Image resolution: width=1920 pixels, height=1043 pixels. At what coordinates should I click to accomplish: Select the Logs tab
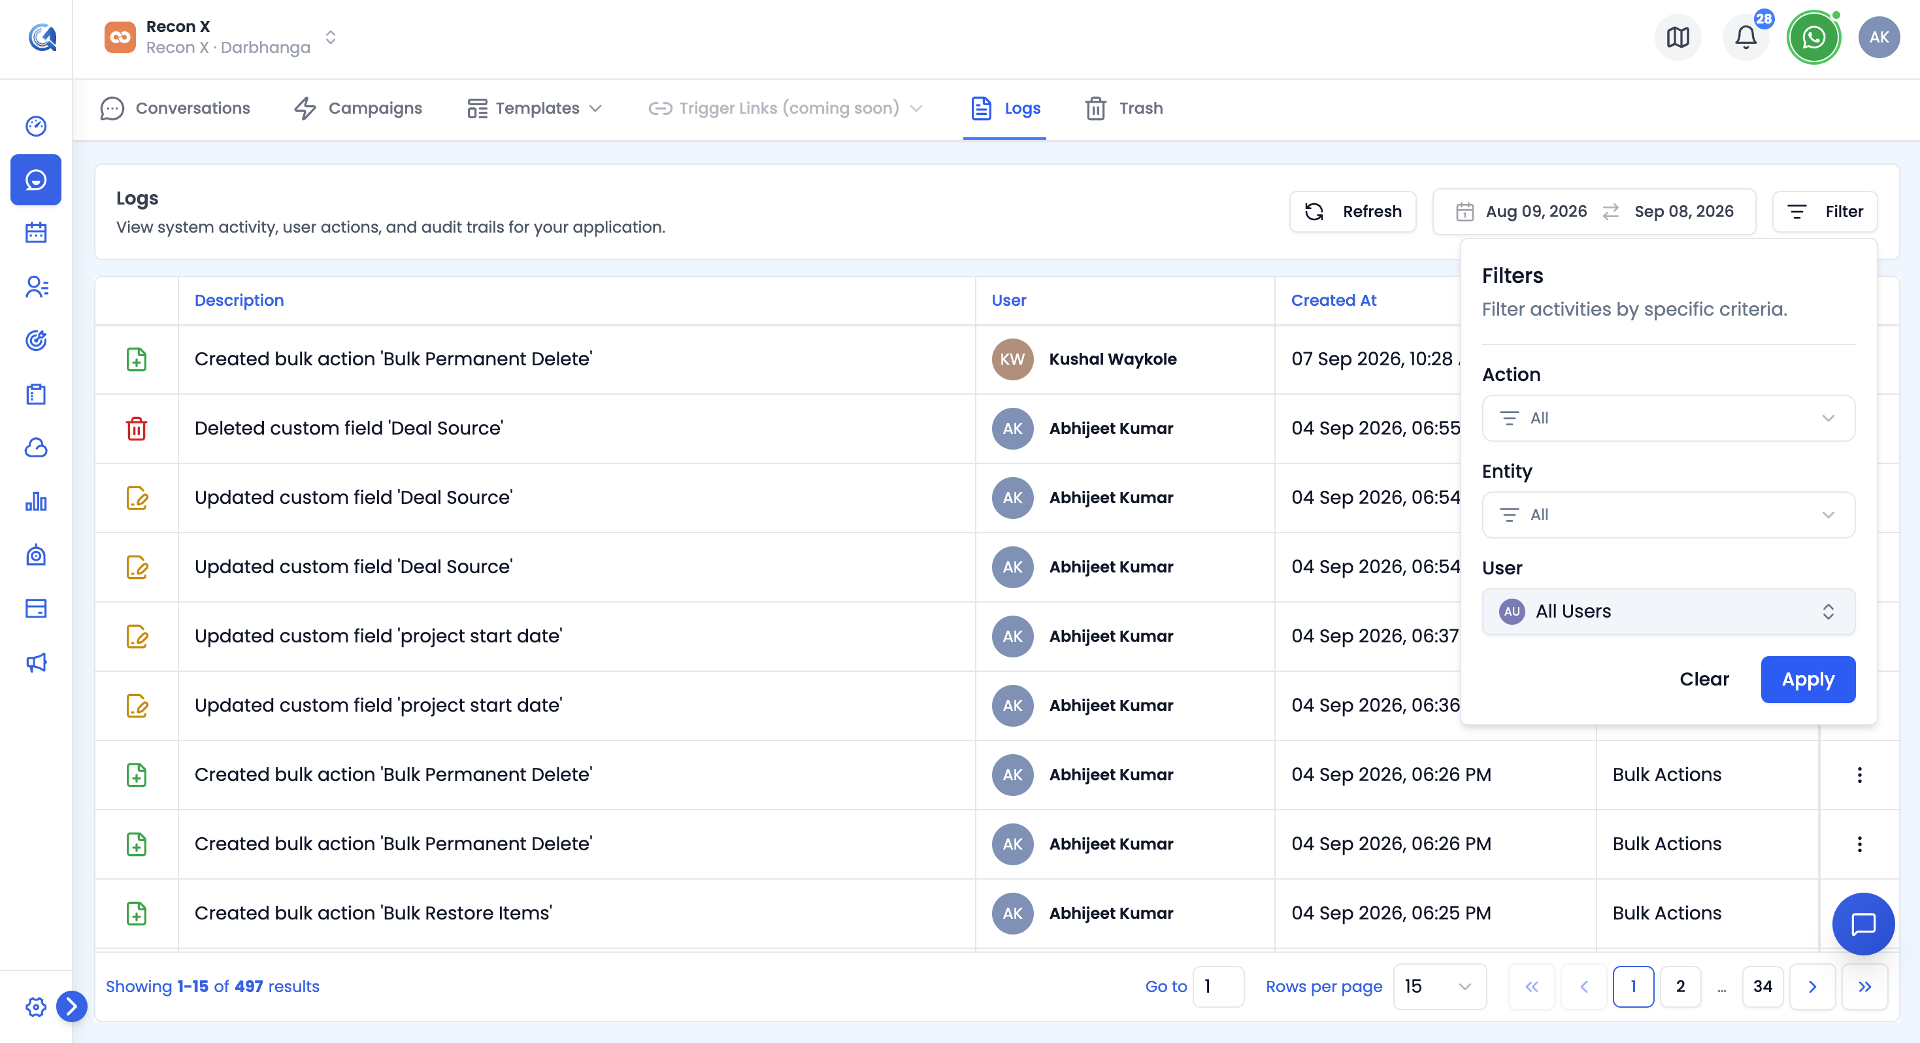click(1004, 108)
